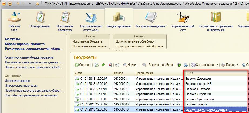Sort by the Дата column header
249x113 pixels.
click(x=93, y=73)
